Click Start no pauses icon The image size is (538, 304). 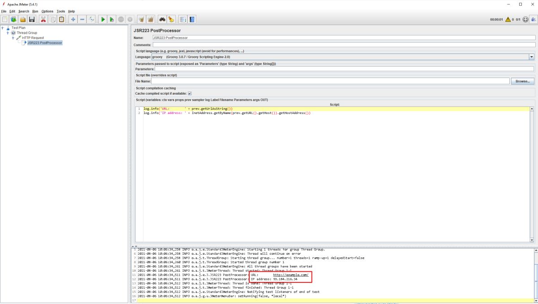[x=112, y=19]
